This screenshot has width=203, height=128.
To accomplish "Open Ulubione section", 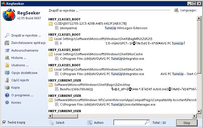I will (x=20, y=65).
